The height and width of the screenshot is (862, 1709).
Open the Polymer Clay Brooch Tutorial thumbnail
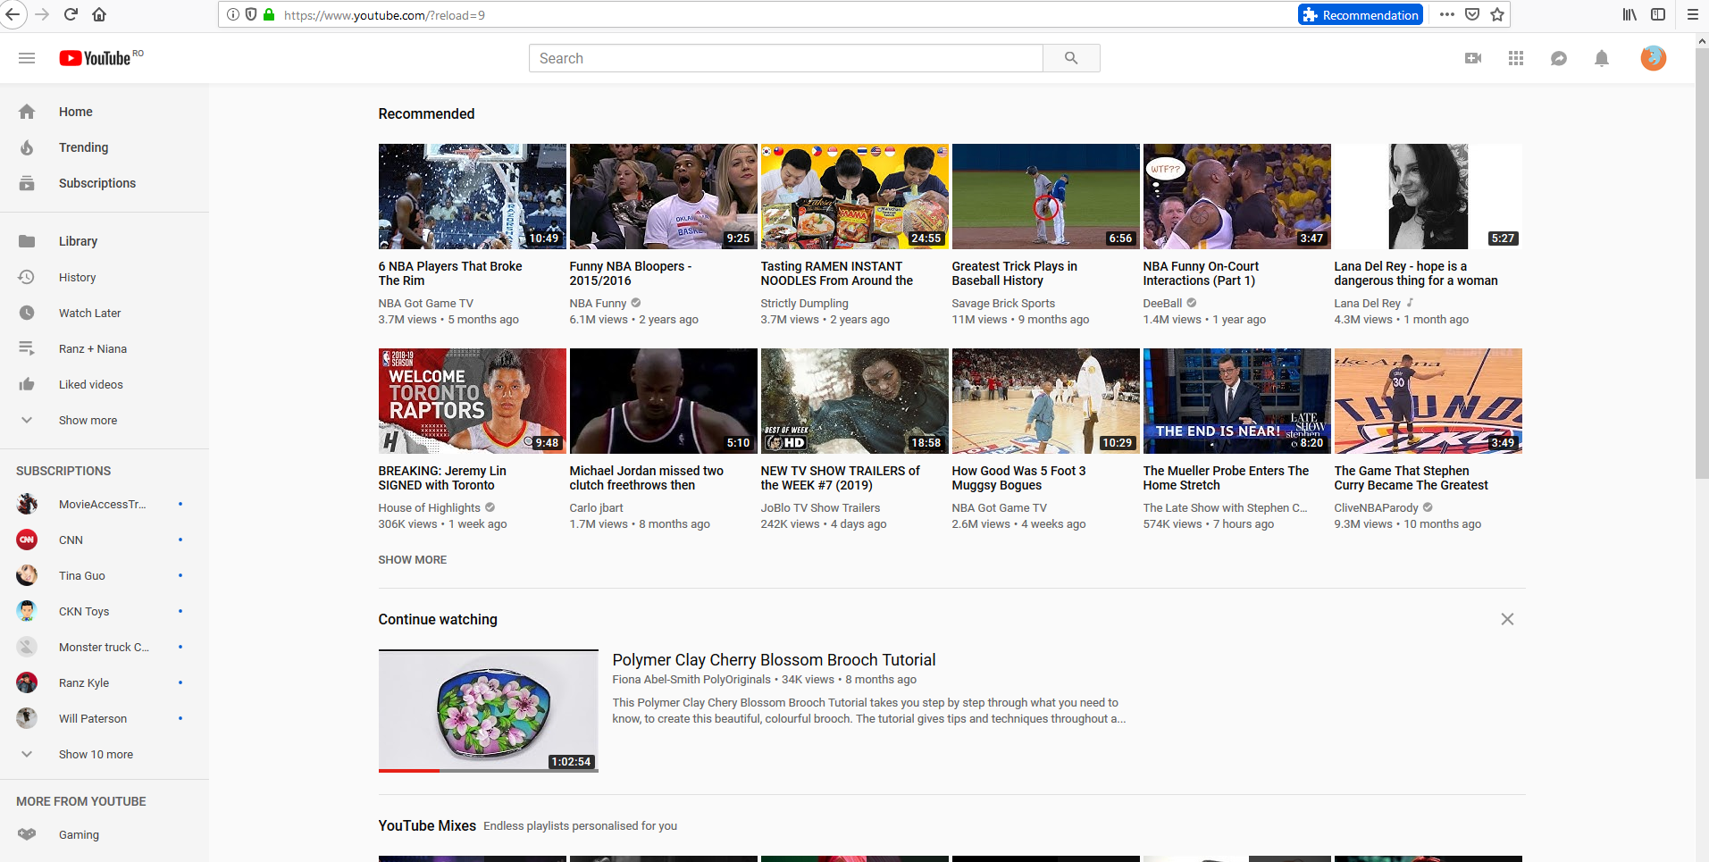[488, 711]
